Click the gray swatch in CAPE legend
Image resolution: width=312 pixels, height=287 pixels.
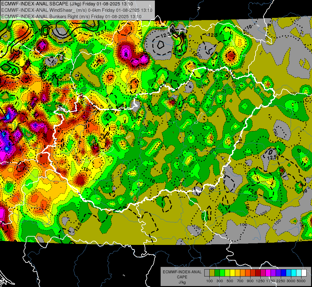pyautogui.click(x=207, y=273)
